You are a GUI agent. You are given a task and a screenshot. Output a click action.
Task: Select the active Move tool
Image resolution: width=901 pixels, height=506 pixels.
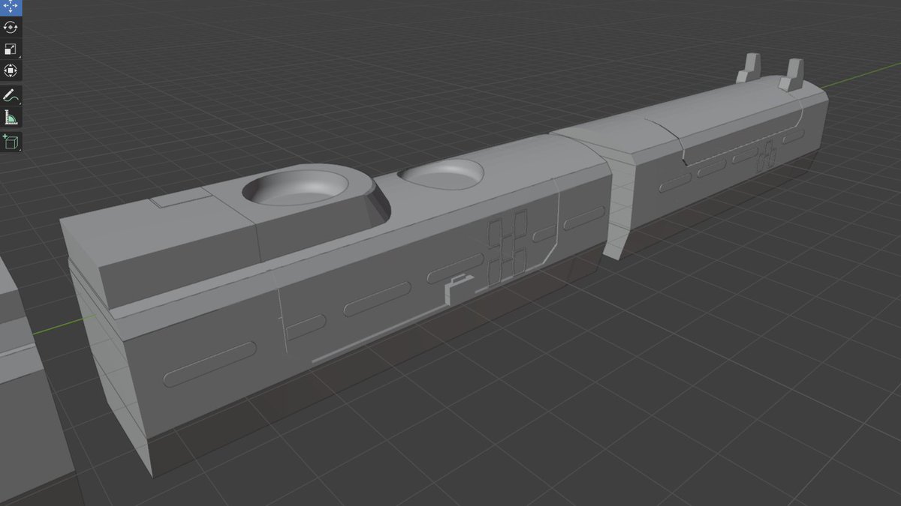click(x=11, y=7)
